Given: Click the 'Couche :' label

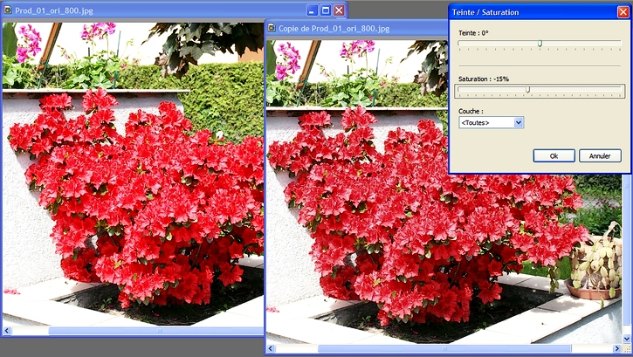Looking at the screenshot, I should pos(471,111).
